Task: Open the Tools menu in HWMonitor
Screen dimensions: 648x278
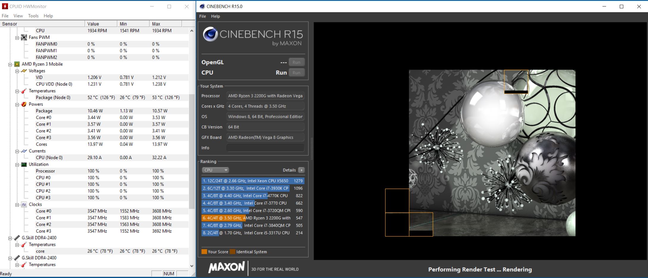Action: 33,16
